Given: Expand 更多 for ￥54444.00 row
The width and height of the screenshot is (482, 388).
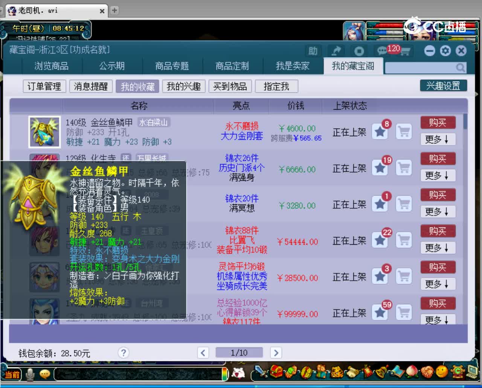Looking at the screenshot, I should tap(438, 248).
